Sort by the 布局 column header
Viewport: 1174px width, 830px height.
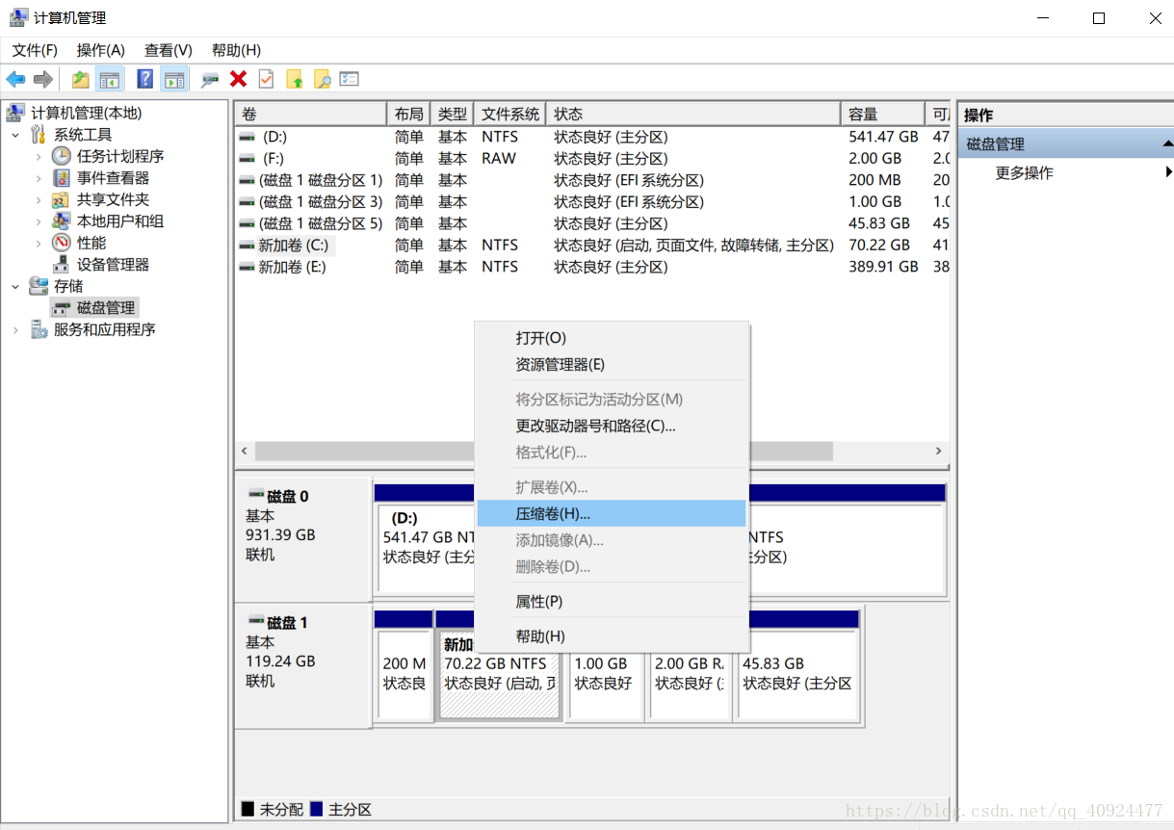coord(408,114)
